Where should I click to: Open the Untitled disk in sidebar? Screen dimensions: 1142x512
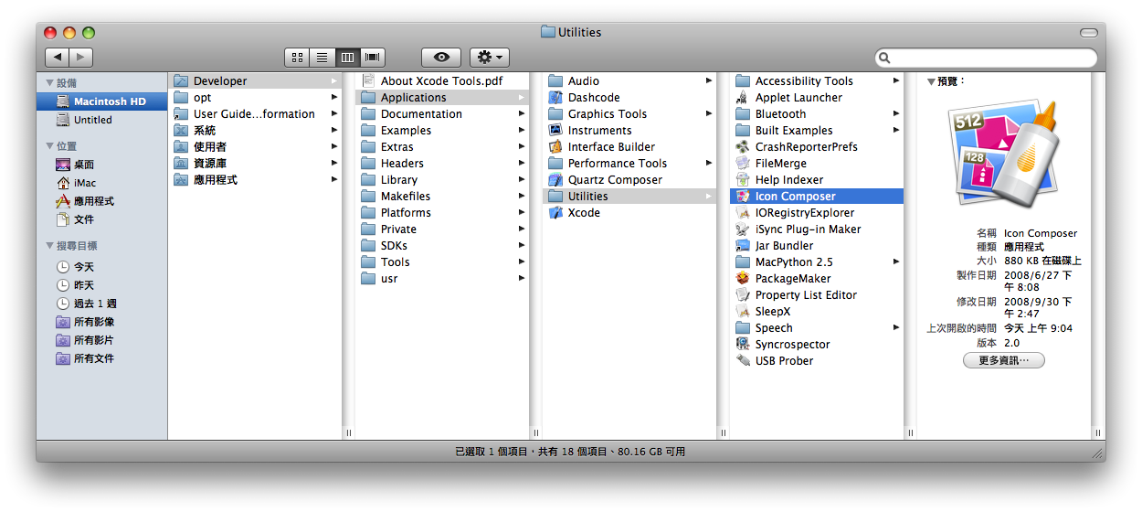click(x=101, y=120)
